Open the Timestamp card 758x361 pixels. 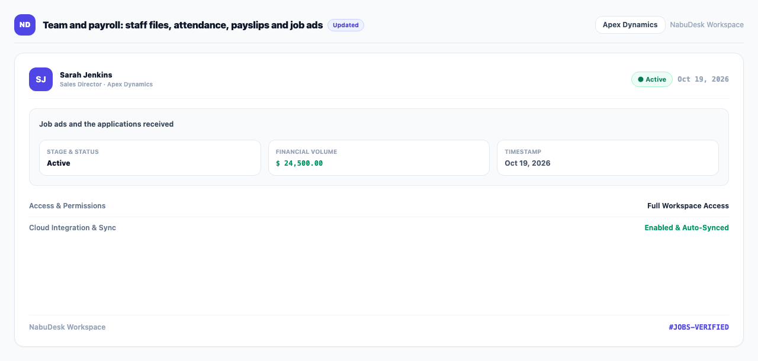608,157
